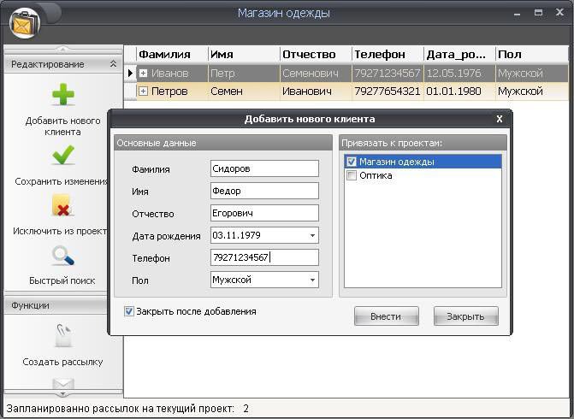
Task: Sort by the Дата_ро... column header
Action: point(459,55)
